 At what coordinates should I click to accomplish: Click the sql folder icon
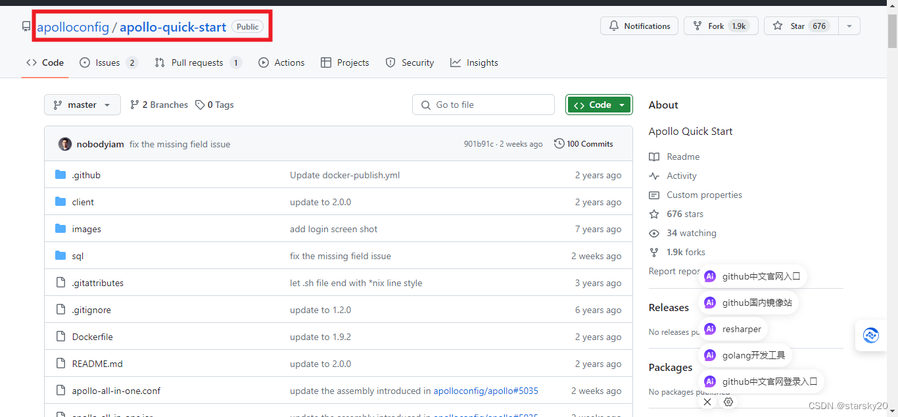60,256
